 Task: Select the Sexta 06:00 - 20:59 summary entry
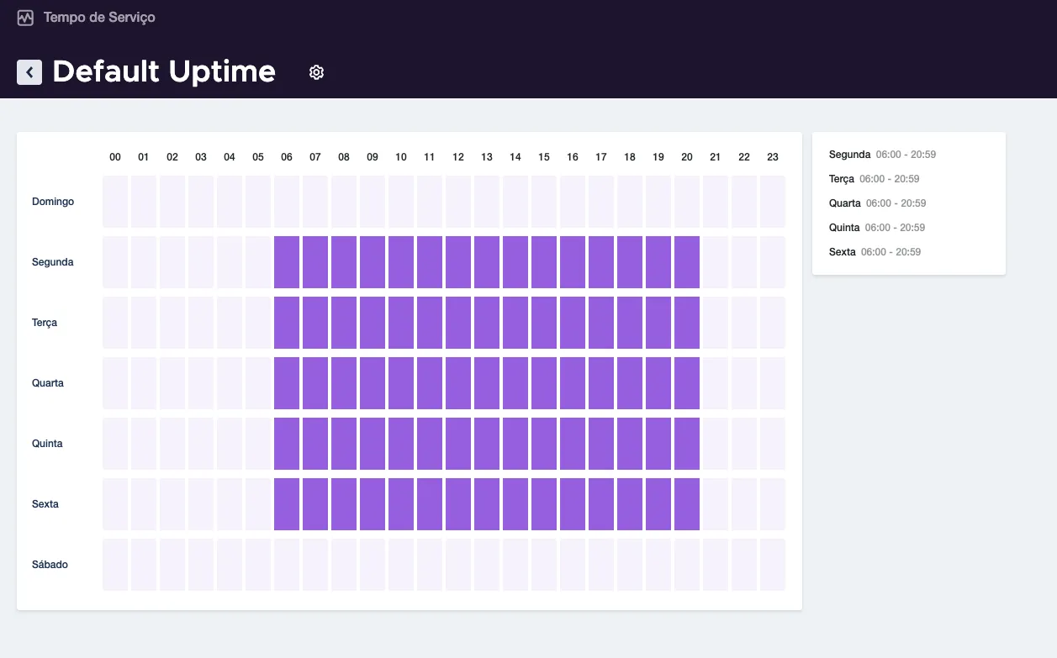[875, 252]
